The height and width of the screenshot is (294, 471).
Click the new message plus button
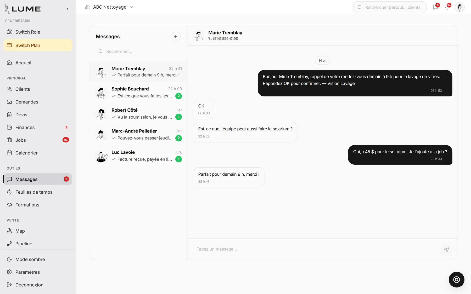pyautogui.click(x=176, y=37)
